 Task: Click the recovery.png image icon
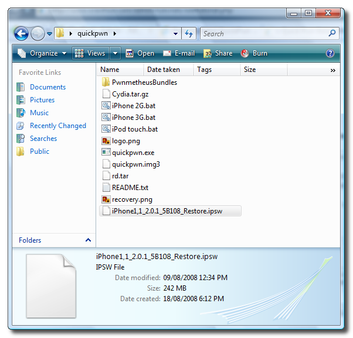click(106, 199)
